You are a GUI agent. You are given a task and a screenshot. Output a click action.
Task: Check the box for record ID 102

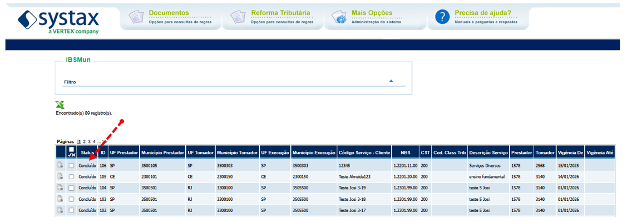[x=72, y=210]
